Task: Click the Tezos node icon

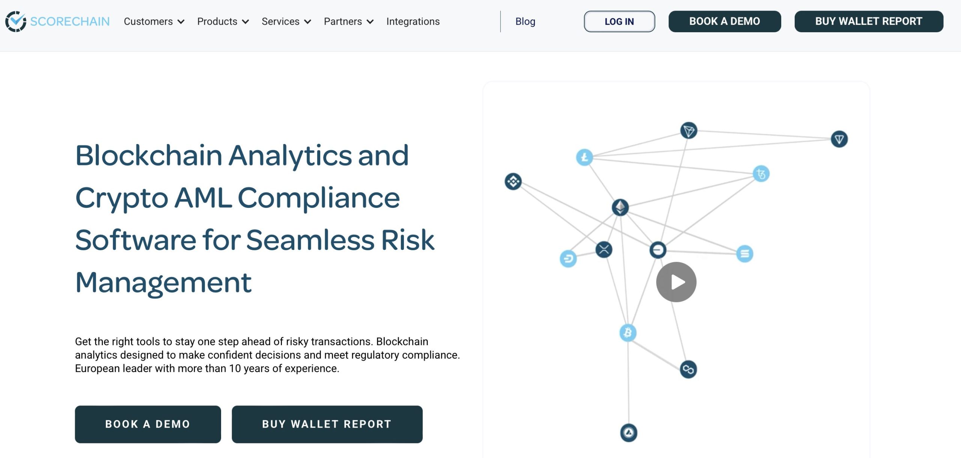Action: coord(761,174)
